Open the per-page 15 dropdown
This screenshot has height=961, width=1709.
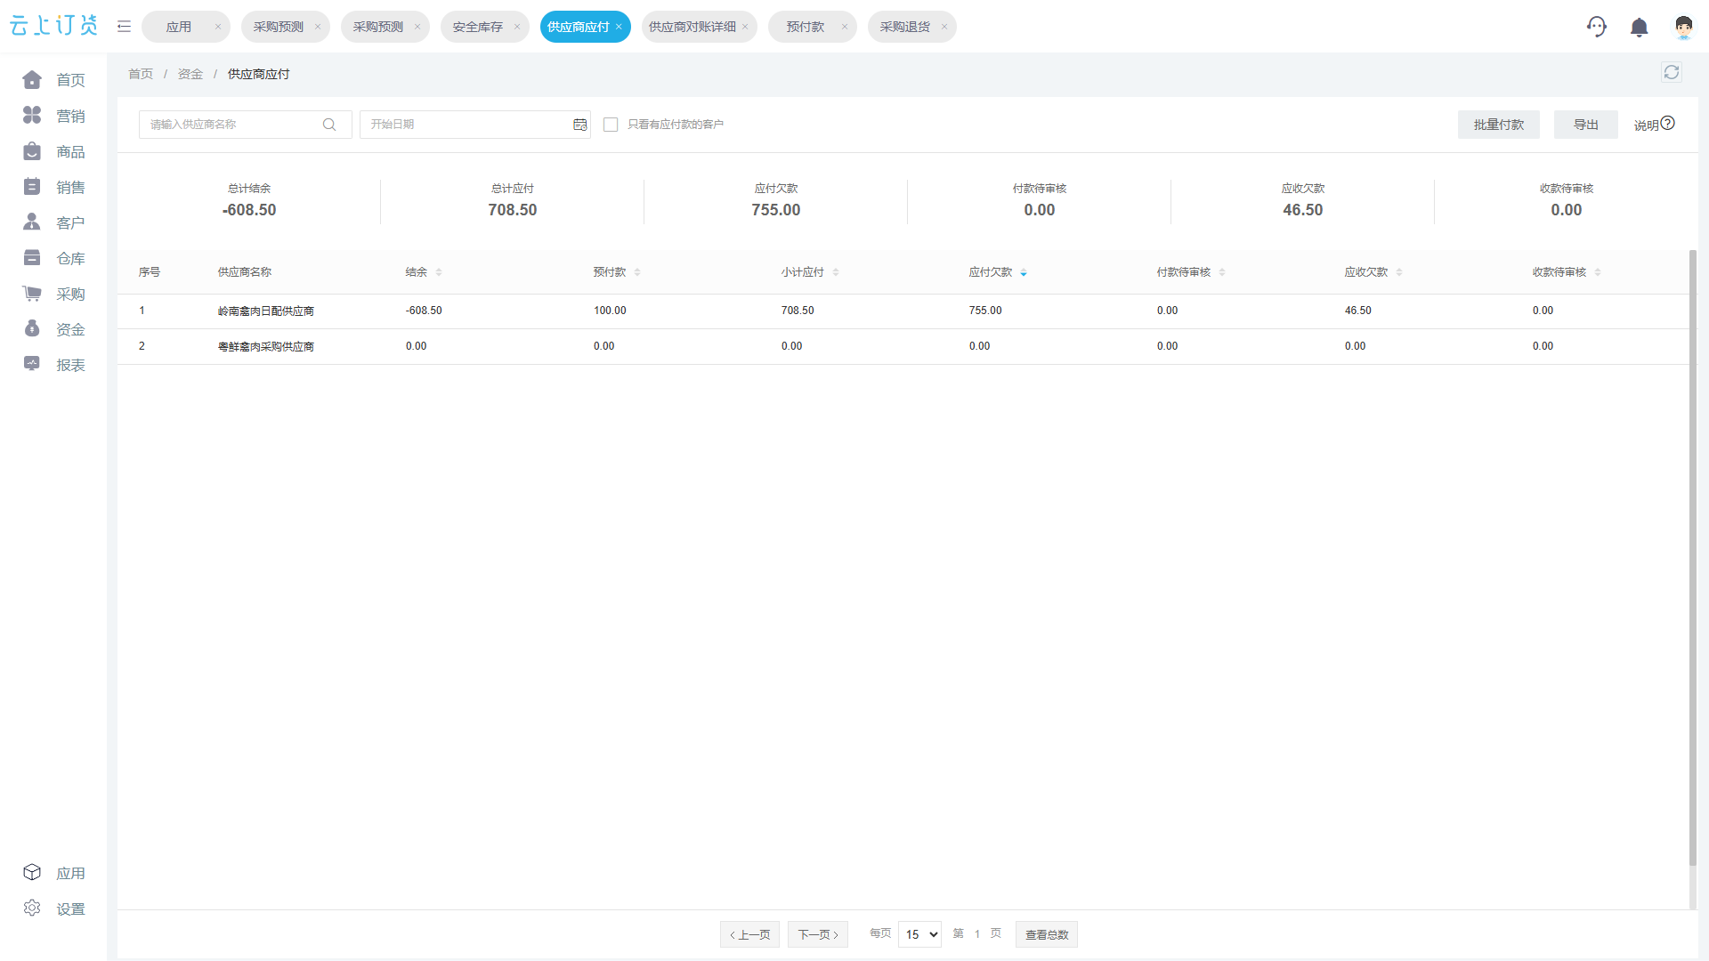point(919,934)
